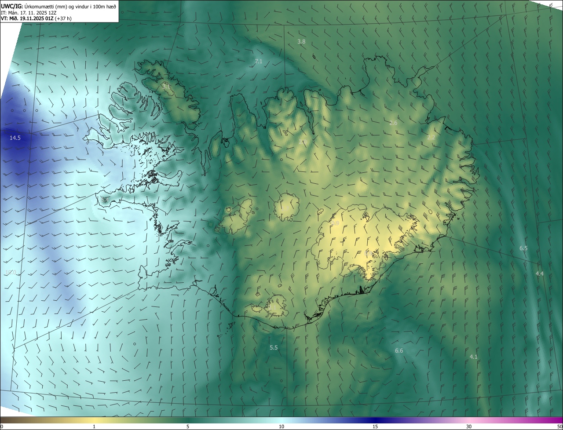Viewport: 563px width, 430px height.
Task: Click the 4.4 value label on the map
Action: tap(540, 274)
